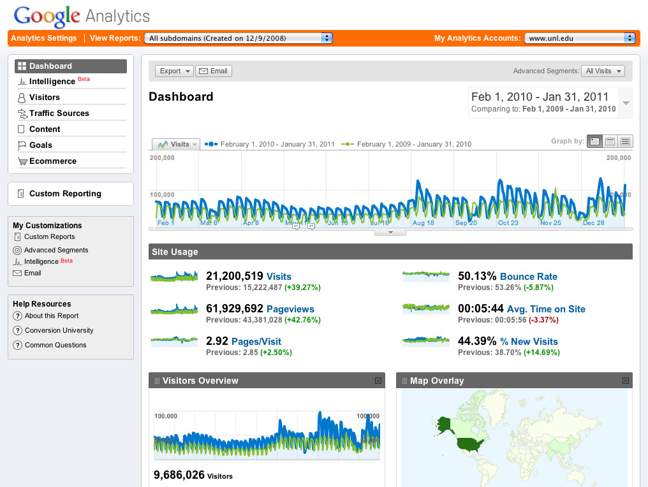Viewport: 648px width, 487px height.
Task: Open the View Reports profile dropdown
Action: (x=239, y=38)
